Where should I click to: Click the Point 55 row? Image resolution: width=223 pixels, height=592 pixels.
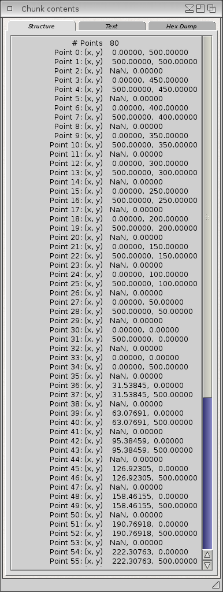(124, 561)
